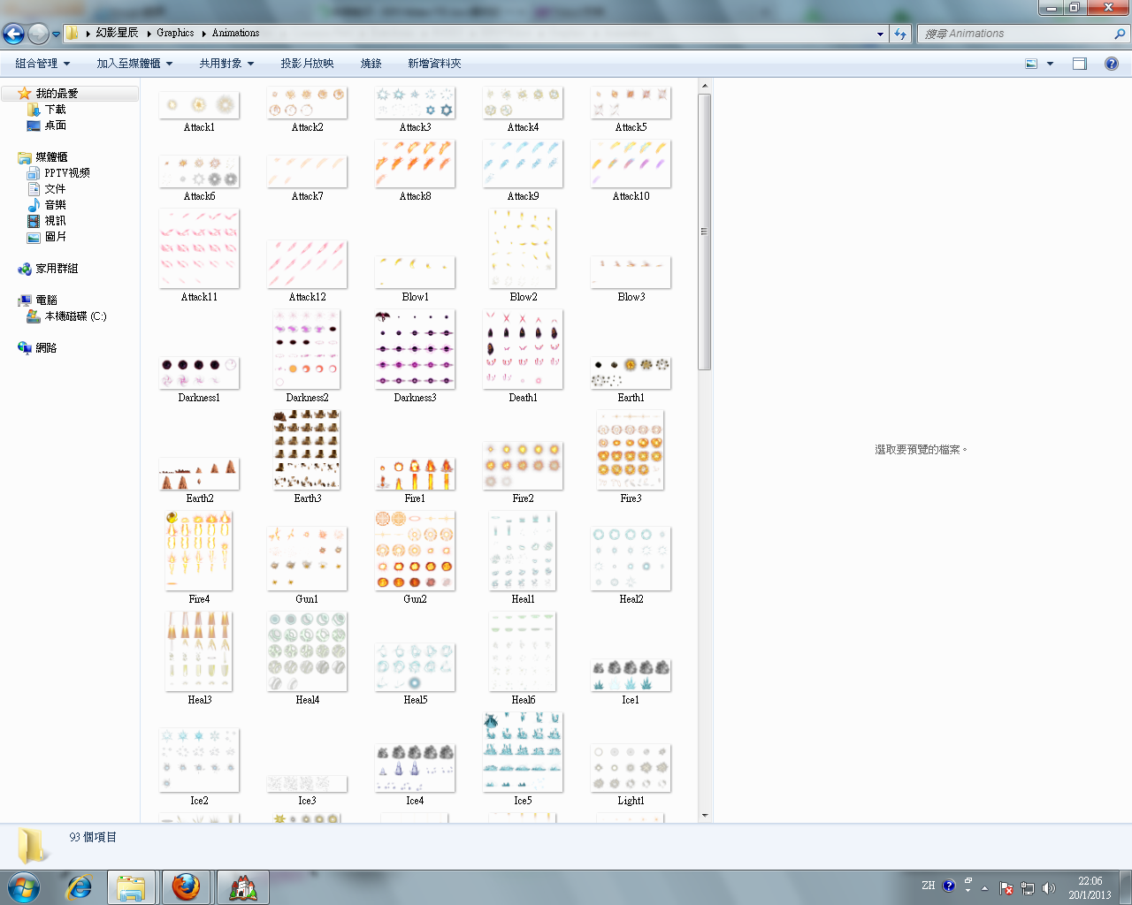Open the Windows Explorer taskbar button
Viewport: 1132px width, 905px height.
[x=132, y=887]
